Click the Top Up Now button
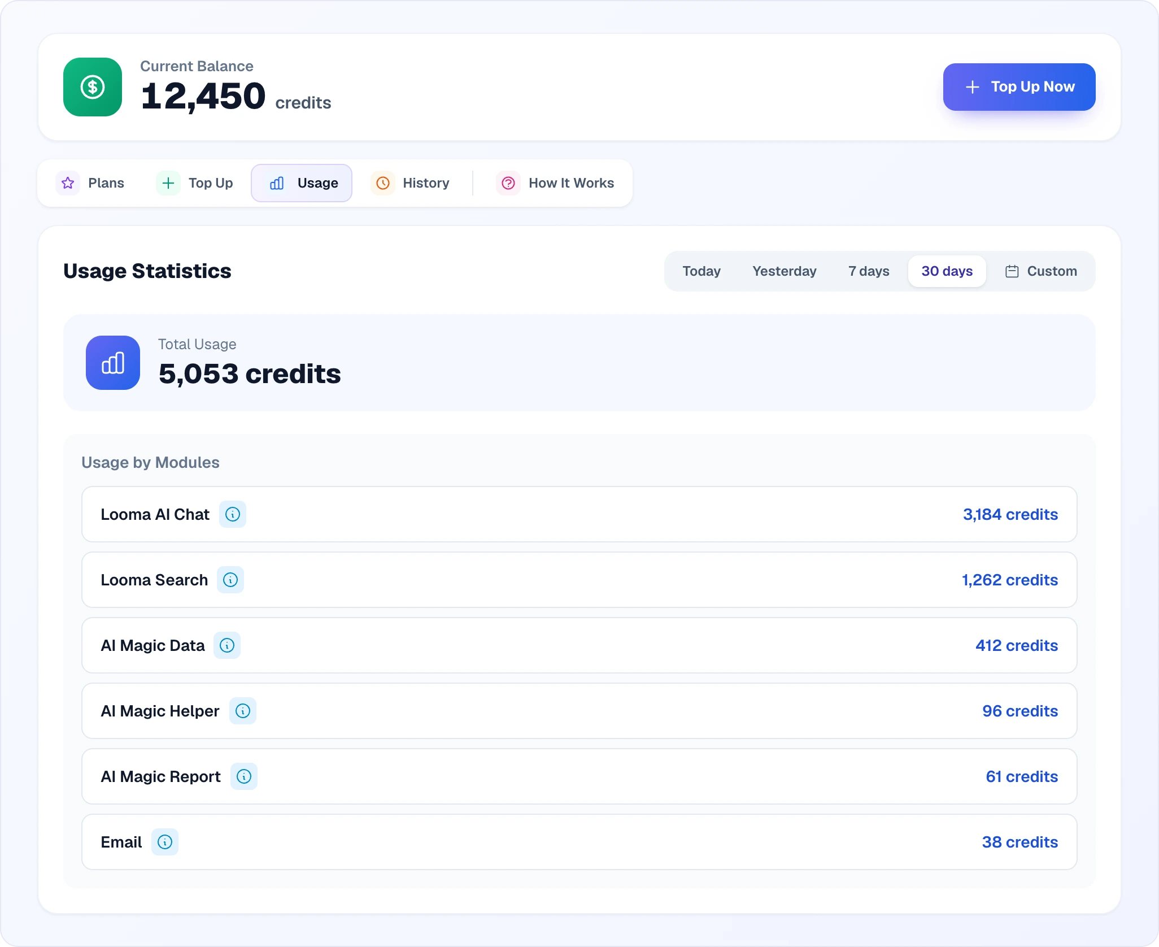The height and width of the screenshot is (947, 1159). (x=1019, y=87)
